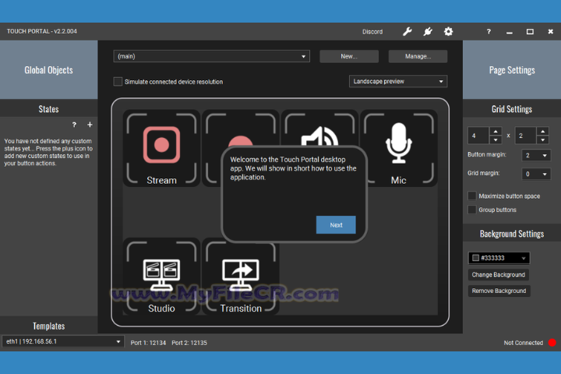Viewport: 561px width, 374px height.
Task: Open the Page Settings panel
Action: coord(512,70)
